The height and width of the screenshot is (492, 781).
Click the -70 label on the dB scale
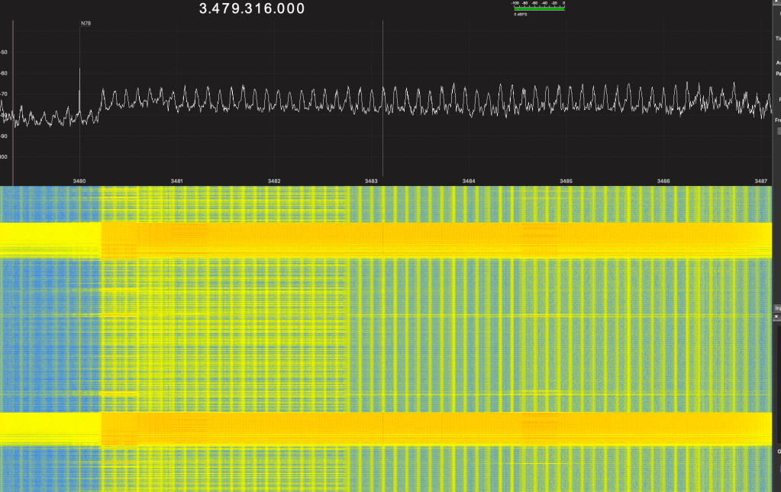coord(4,95)
